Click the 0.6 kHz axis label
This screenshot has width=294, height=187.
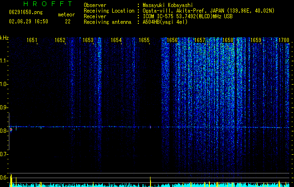tap(4, 178)
